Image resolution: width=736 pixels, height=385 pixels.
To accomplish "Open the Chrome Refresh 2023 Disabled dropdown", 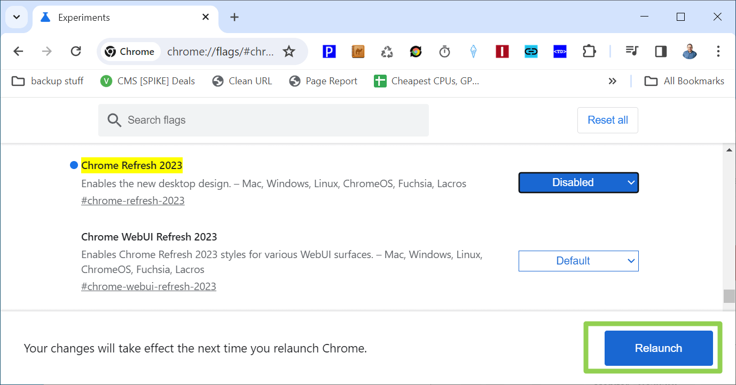I will [578, 182].
